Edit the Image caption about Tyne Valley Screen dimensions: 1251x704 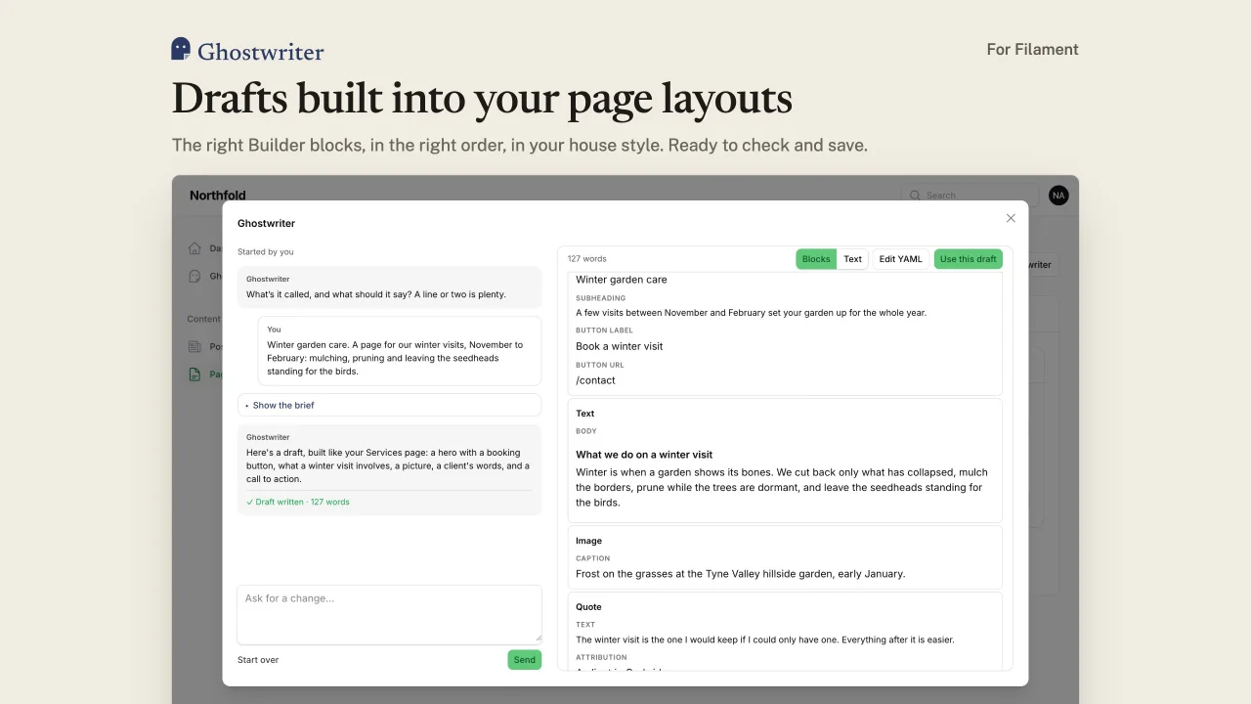(741, 574)
